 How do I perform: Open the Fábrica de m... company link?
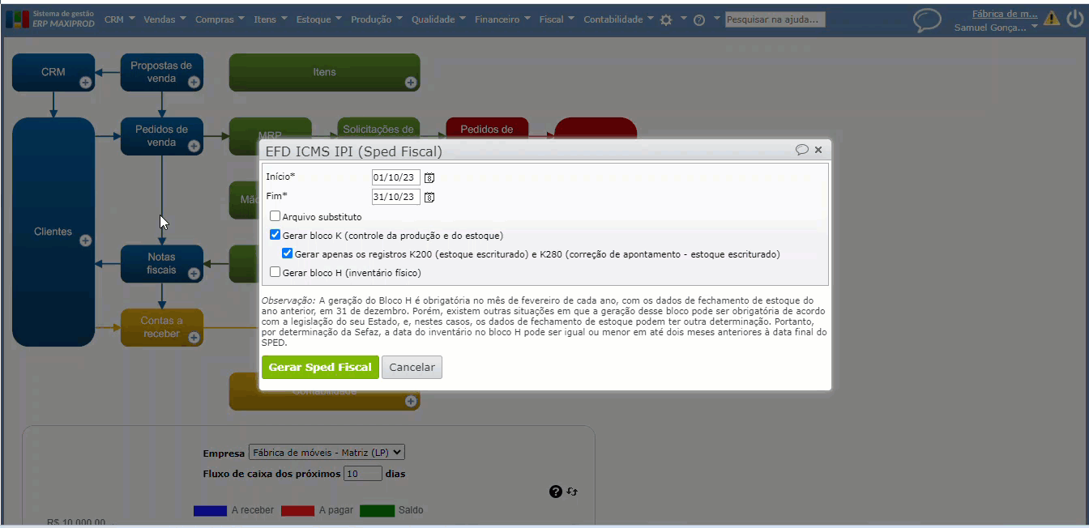(1005, 14)
